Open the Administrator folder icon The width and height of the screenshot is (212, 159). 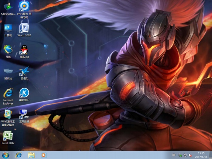[x=8, y=9]
